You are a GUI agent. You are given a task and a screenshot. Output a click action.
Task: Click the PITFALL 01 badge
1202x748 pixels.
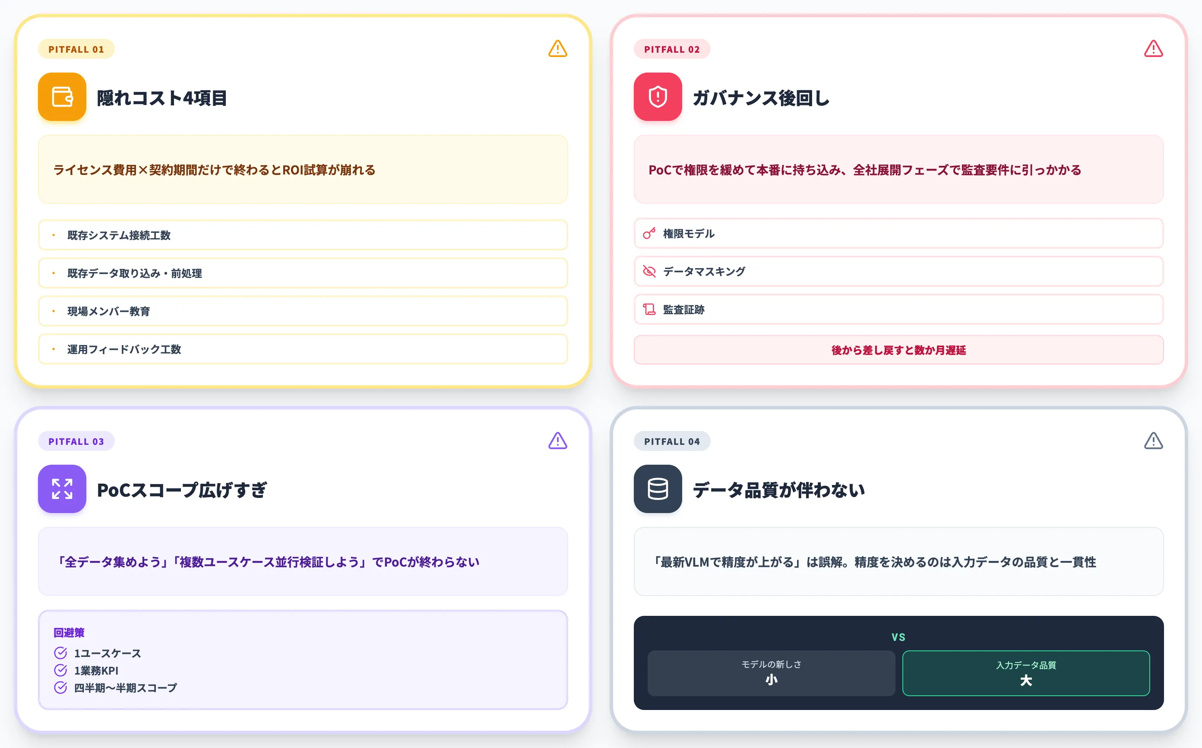coord(76,49)
